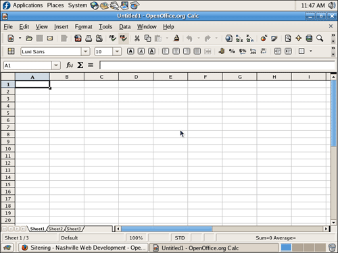
Task: Click the Sort Ascending icon
Action: tap(239, 38)
